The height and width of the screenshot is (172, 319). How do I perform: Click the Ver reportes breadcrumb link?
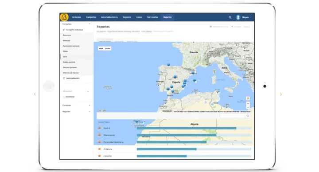(x=101, y=31)
